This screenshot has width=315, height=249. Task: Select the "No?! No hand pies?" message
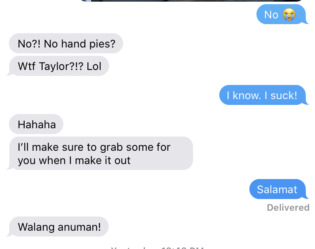click(x=66, y=43)
